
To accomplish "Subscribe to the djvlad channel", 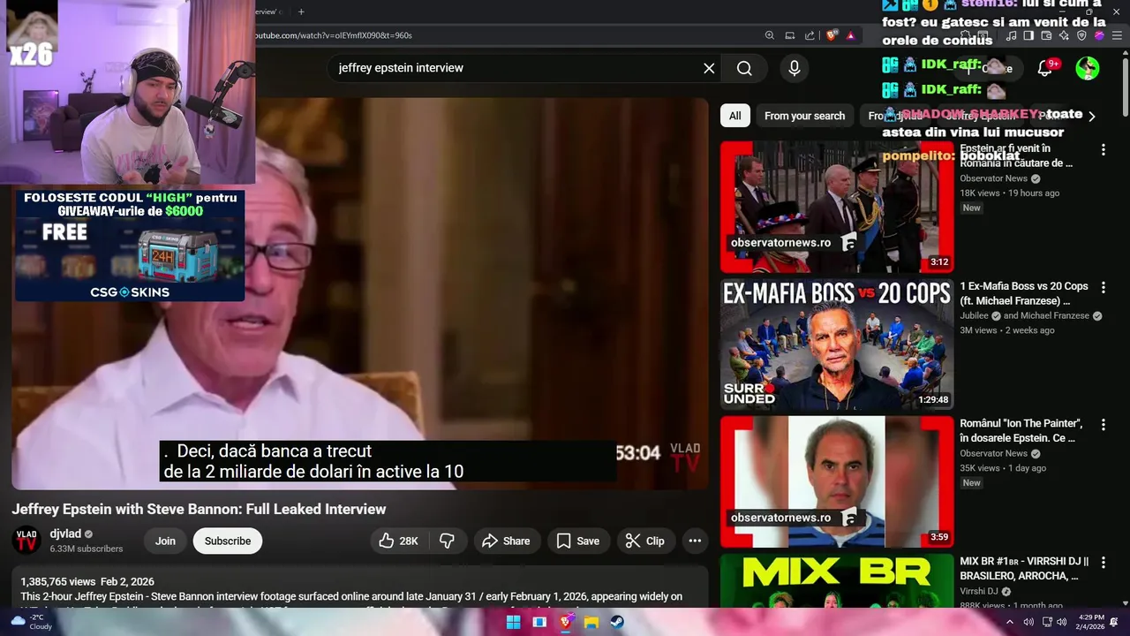I will pyautogui.click(x=228, y=541).
